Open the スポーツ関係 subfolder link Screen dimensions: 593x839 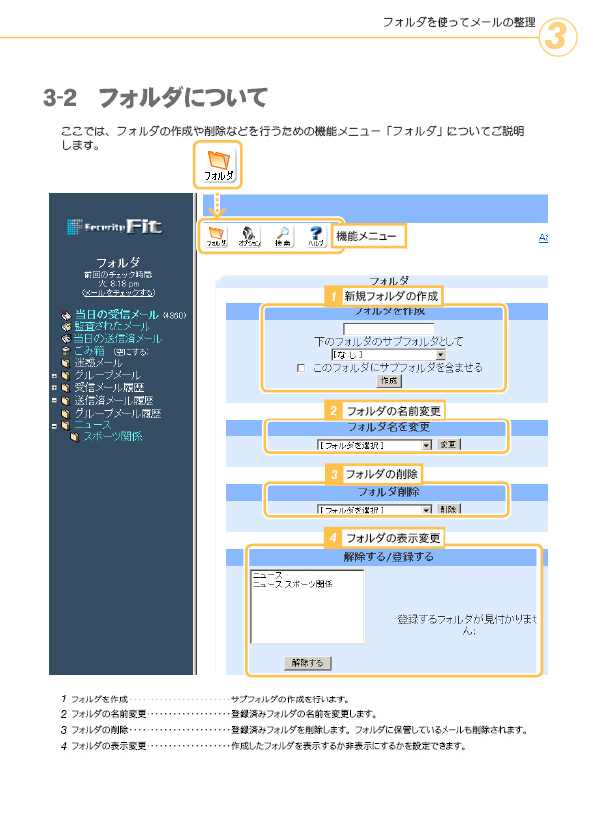(x=113, y=437)
